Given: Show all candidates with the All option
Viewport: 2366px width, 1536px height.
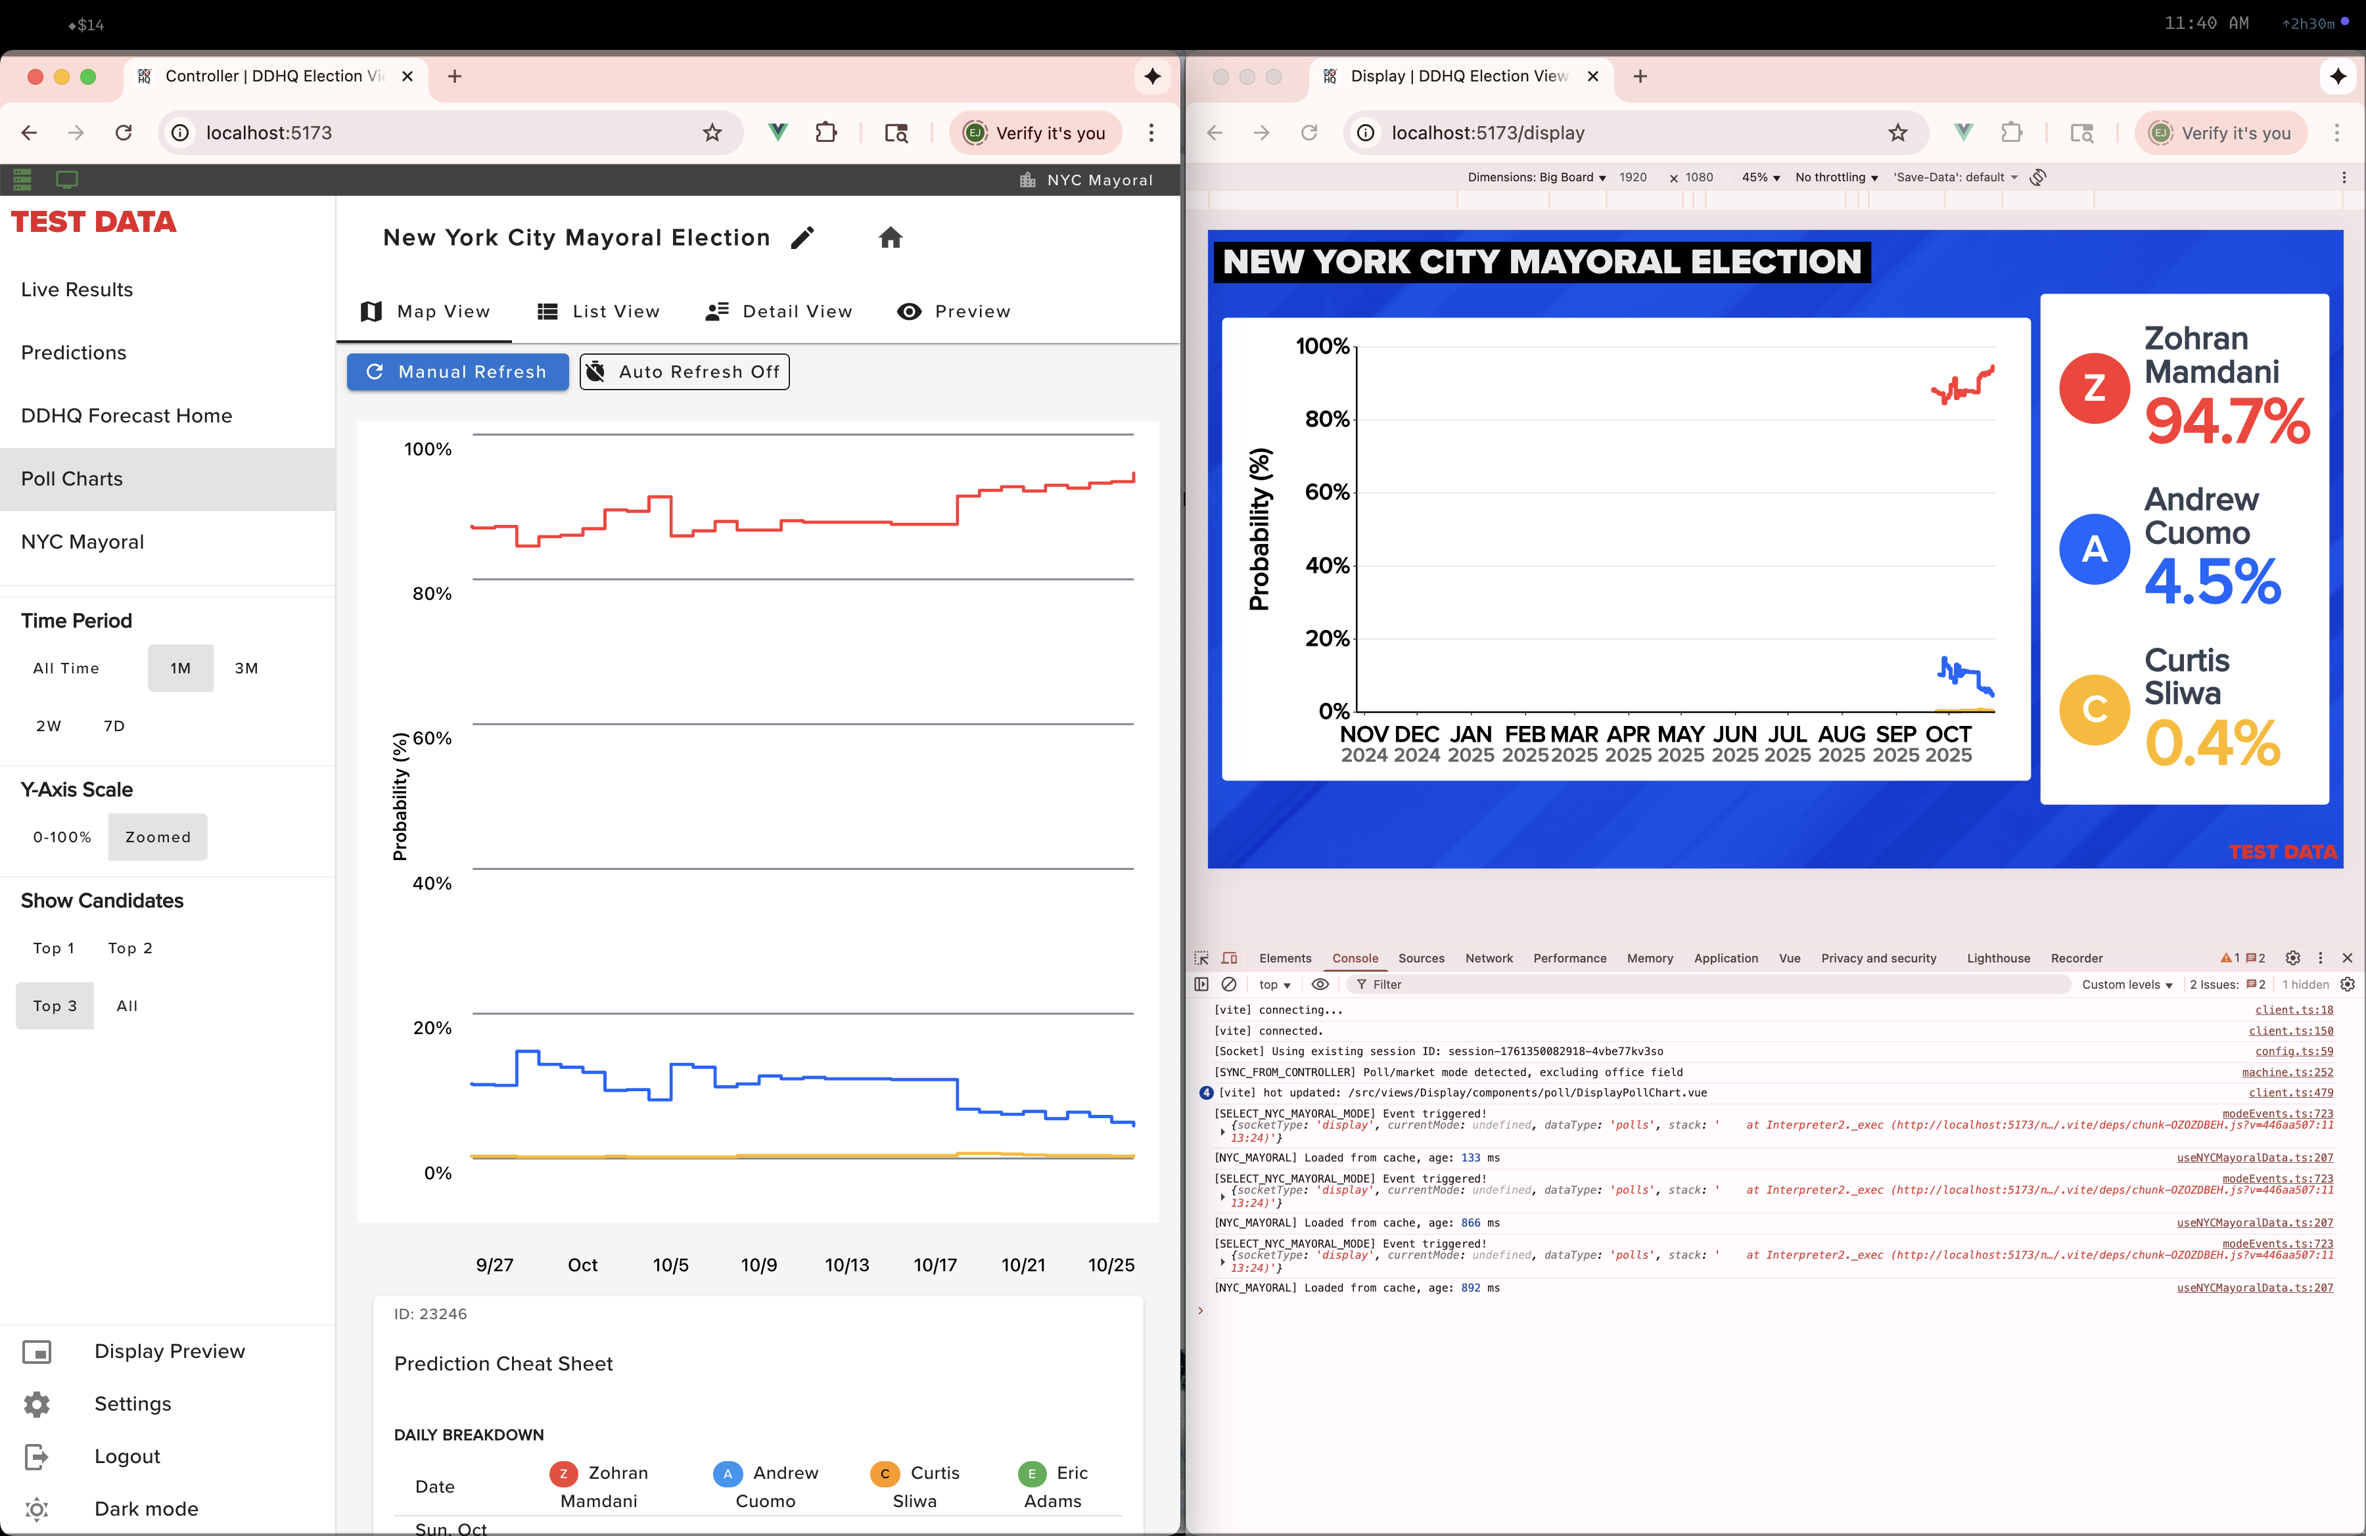Looking at the screenshot, I should (126, 1005).
